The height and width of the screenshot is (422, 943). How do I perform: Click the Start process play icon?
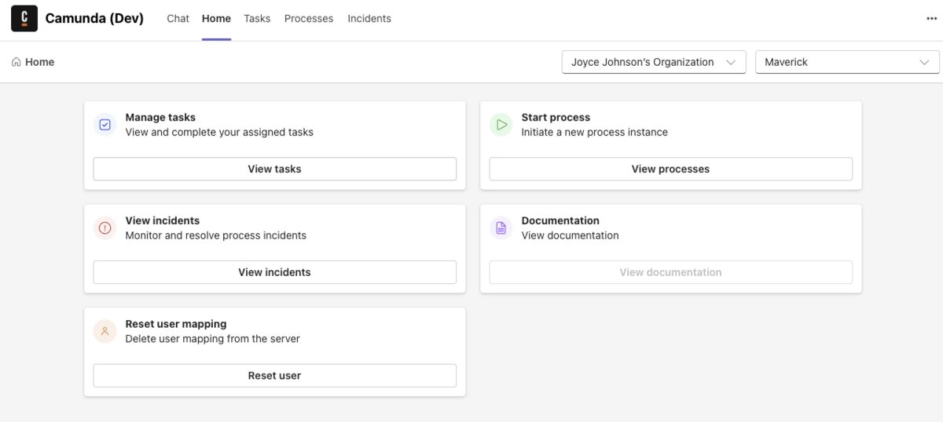(x=501, y=125)
